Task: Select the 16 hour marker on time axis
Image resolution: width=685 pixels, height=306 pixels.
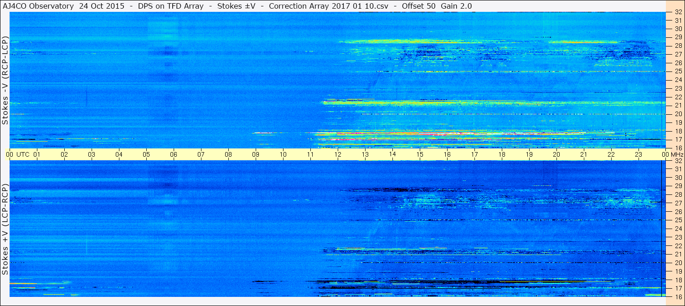Action: pyautogui.click(x=447, y=154)
